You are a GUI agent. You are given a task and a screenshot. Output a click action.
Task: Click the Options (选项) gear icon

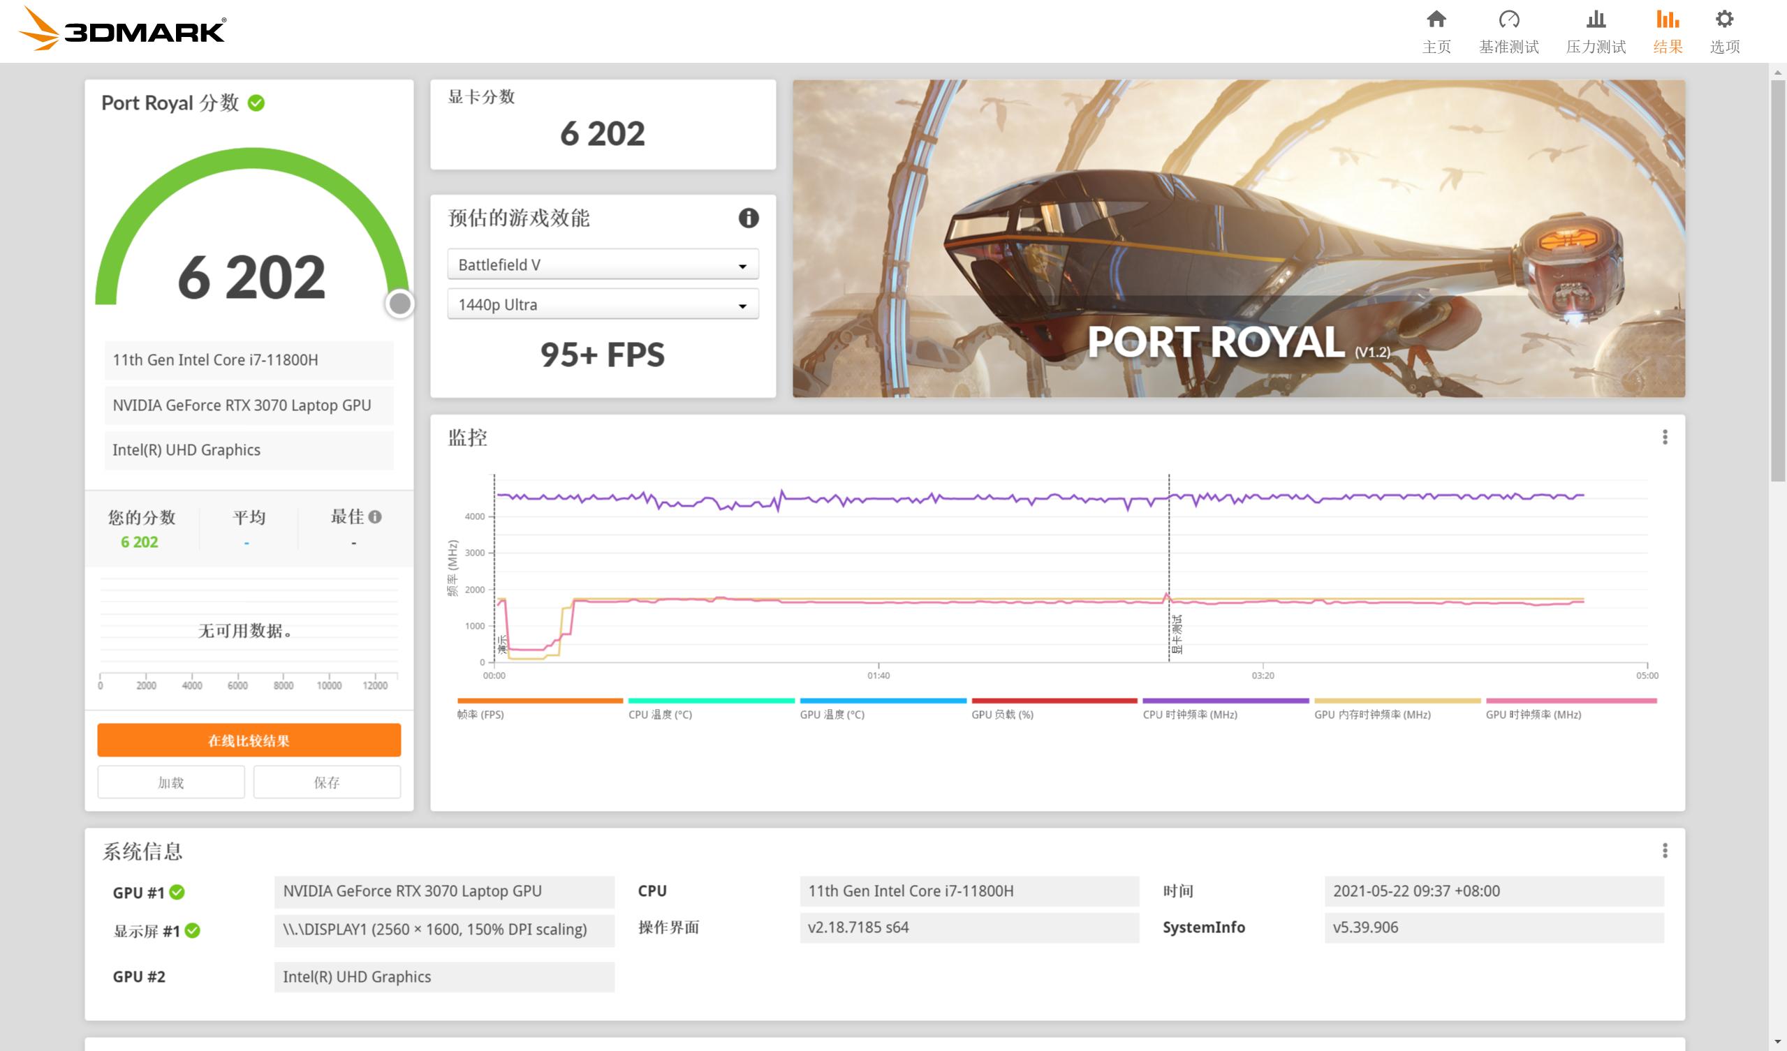pyautogui.click(x=1724, y=20)
